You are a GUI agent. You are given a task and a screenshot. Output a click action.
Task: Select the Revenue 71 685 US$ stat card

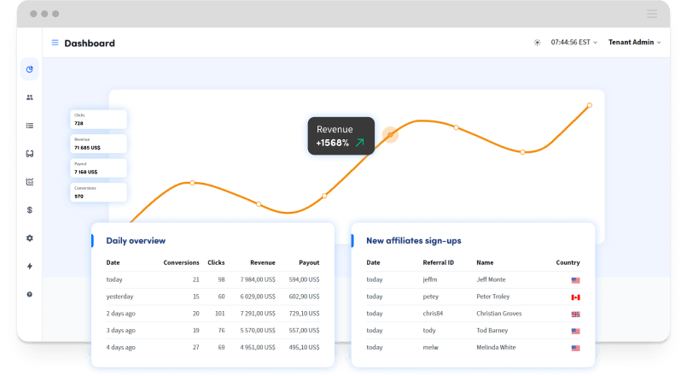(99, 144)
